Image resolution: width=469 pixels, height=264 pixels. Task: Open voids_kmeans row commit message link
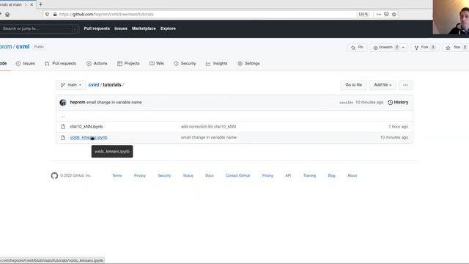point(208,137)
